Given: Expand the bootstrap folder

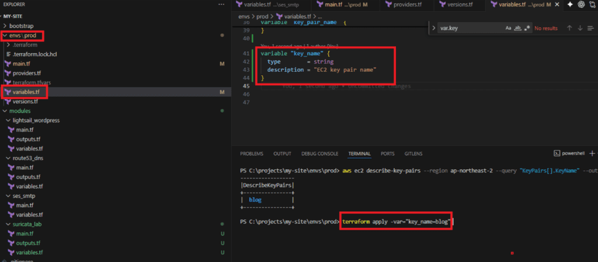Looking at the screenshot, I should (x=21, y=26).
